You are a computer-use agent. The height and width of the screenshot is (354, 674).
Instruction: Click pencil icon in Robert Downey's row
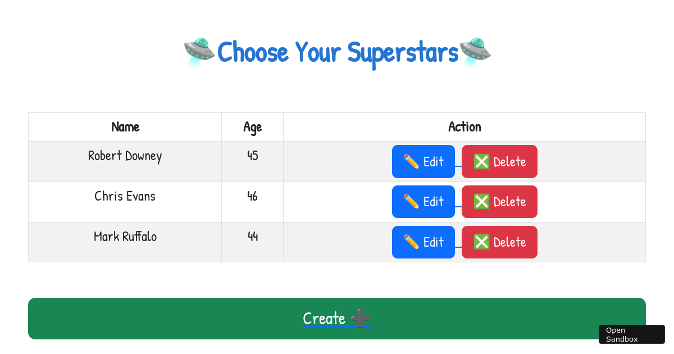click(411, 162)
